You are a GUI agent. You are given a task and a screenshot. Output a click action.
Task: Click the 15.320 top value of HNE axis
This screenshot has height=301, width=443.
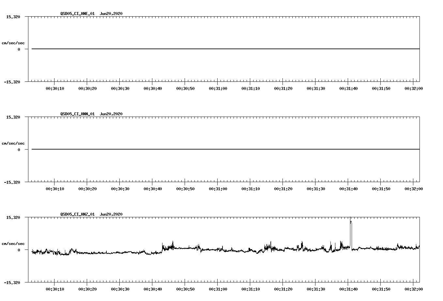(13, 17)
